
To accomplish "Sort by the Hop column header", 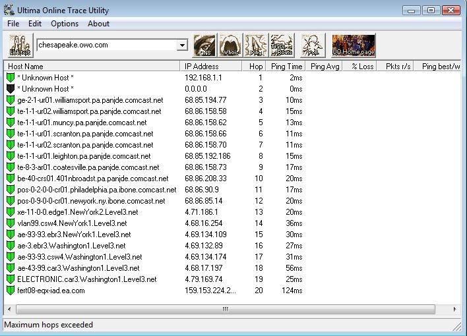I will 254,67.
